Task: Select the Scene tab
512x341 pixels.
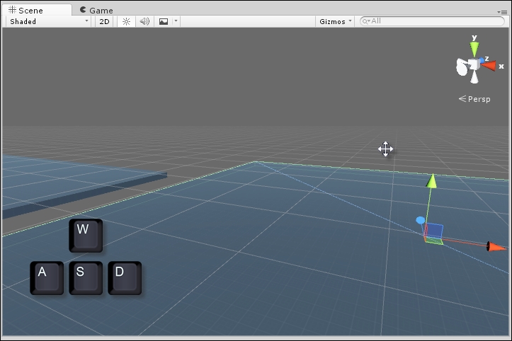Action: 37,10
